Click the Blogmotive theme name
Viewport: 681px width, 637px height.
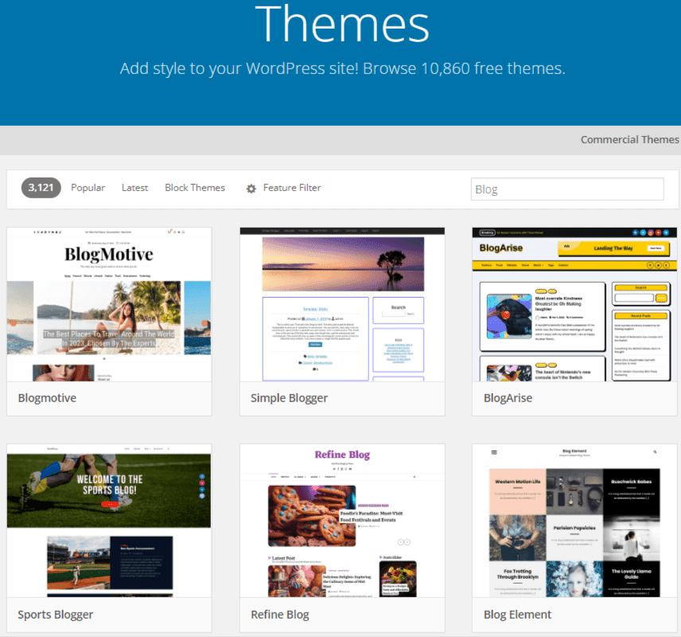(x=47, y=398)
